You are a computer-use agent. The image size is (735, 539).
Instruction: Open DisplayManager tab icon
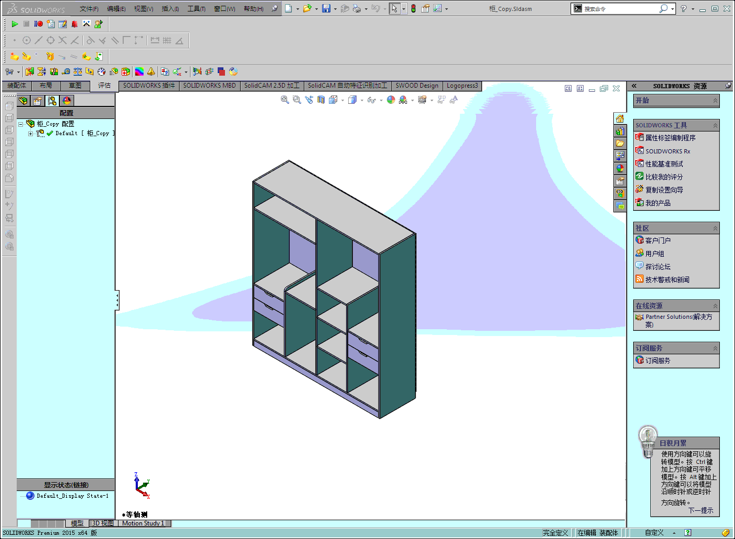[67, 101]
